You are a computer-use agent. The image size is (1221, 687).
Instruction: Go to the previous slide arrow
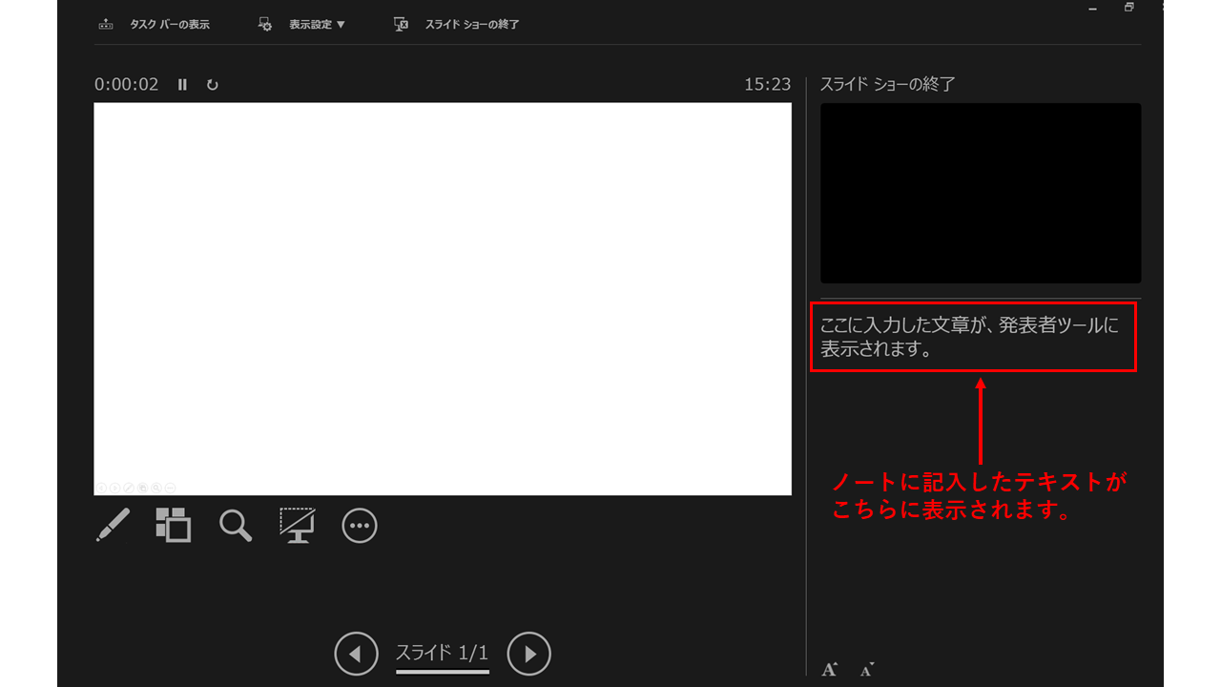(x=356, y=655)
